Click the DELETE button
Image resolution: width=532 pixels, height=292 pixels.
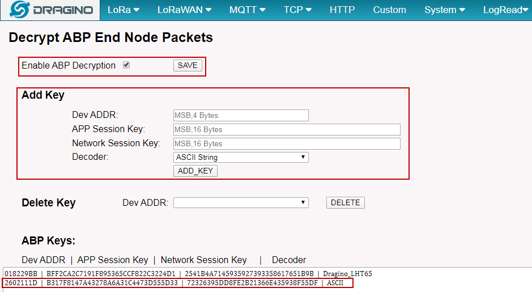pyautogui.click(x=346, y=203)
